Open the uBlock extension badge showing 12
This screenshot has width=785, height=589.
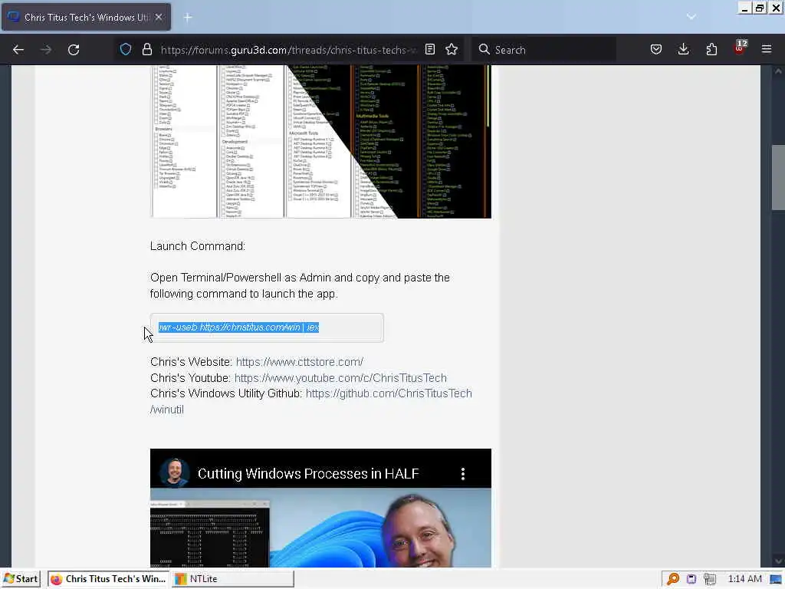coord(740,48)
